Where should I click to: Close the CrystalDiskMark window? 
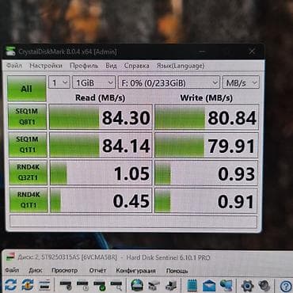coord(252,51)
